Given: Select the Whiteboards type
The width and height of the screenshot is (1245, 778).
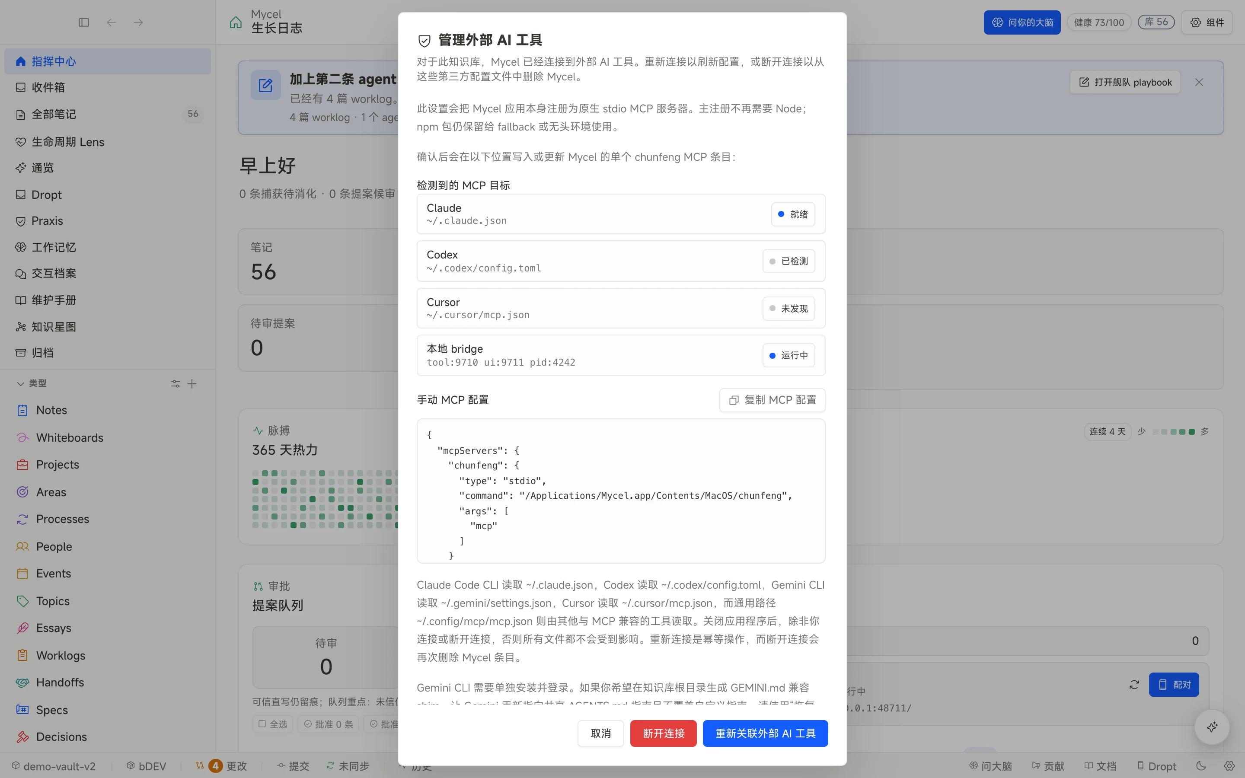Looking at the screenshot, I should tap(108, 437).
